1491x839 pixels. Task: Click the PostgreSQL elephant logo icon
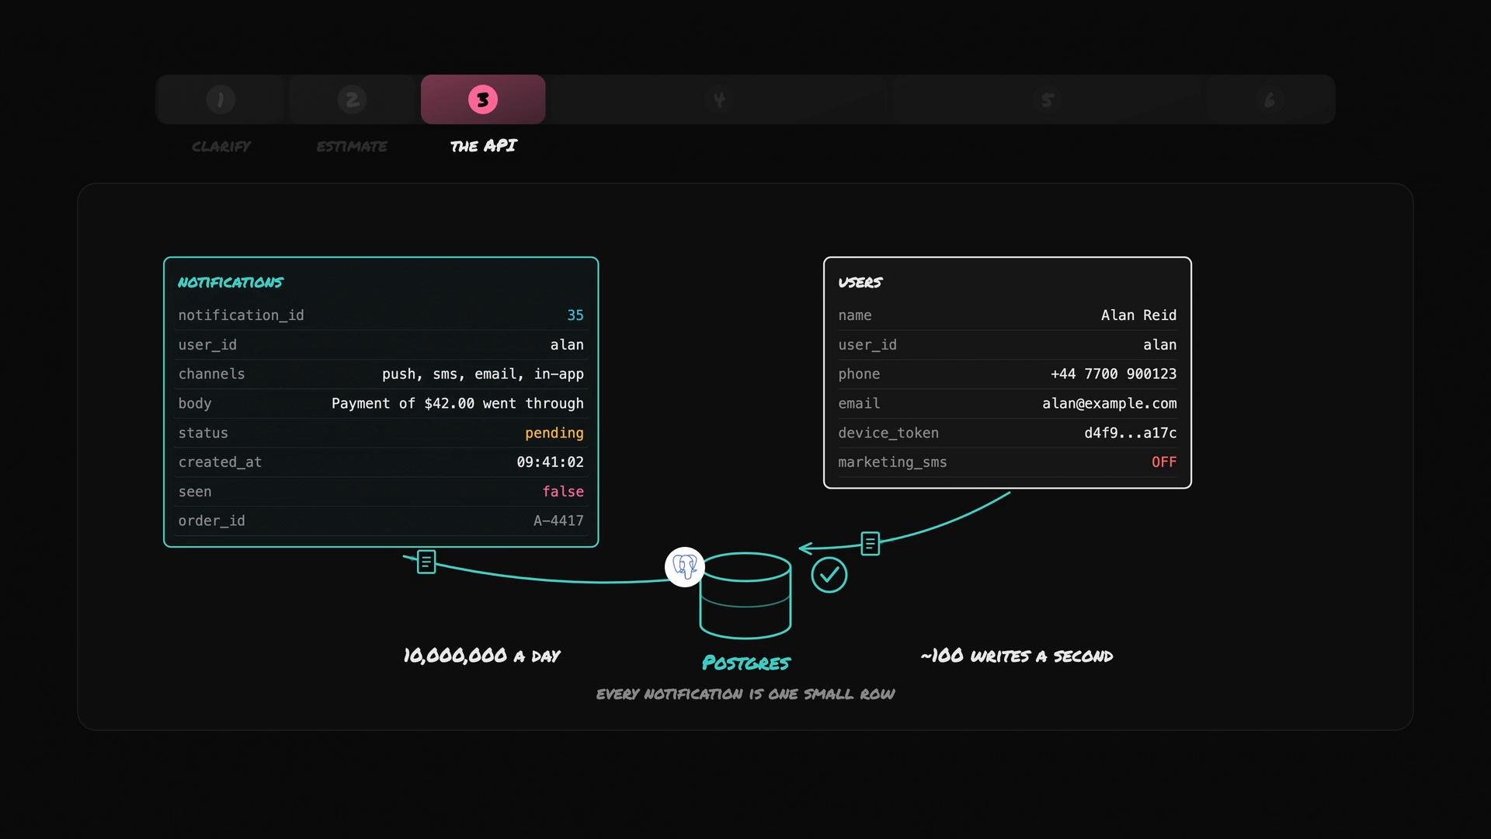[x=685, y=567]
